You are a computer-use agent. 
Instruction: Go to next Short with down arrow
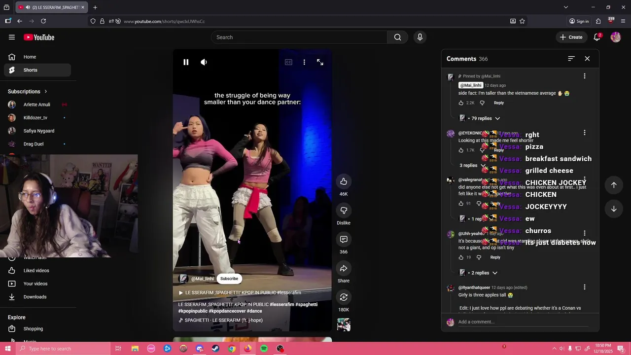click(614, 209)
